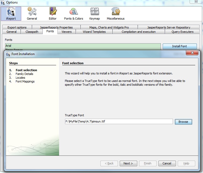Screen dimensions: 203x173
Task: Click the Finish button
Action: point(148,163)
